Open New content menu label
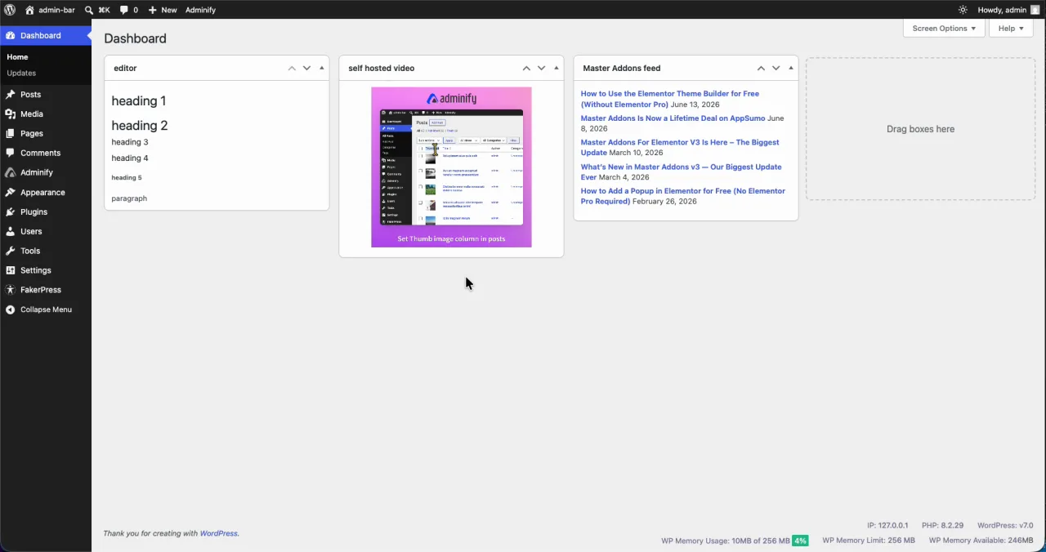 tap(168, 10)
